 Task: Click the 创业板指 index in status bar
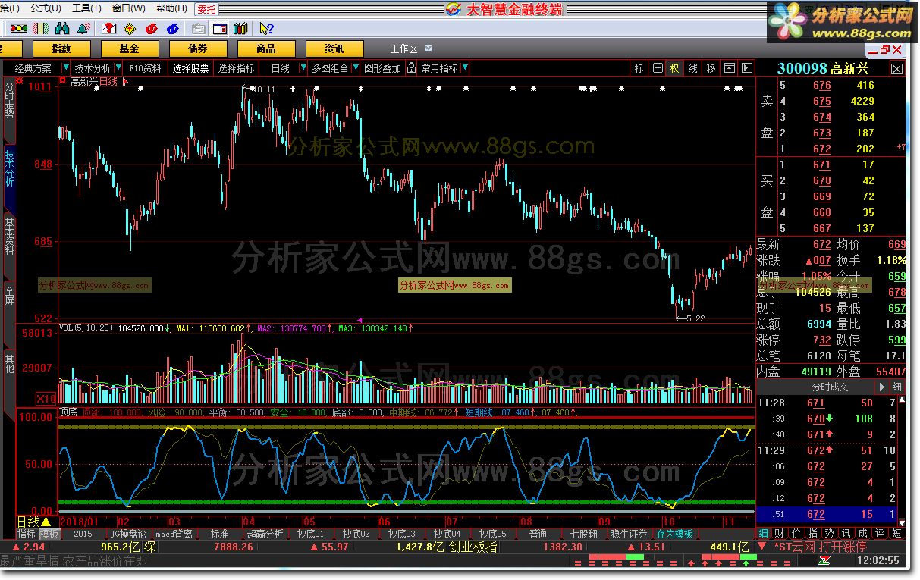coord(473,546)
